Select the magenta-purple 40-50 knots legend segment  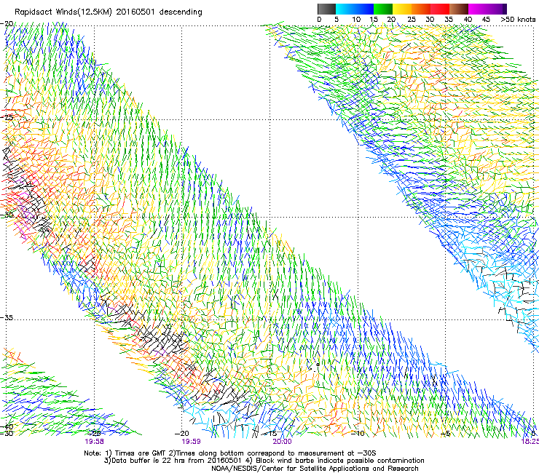pos(487,9)
